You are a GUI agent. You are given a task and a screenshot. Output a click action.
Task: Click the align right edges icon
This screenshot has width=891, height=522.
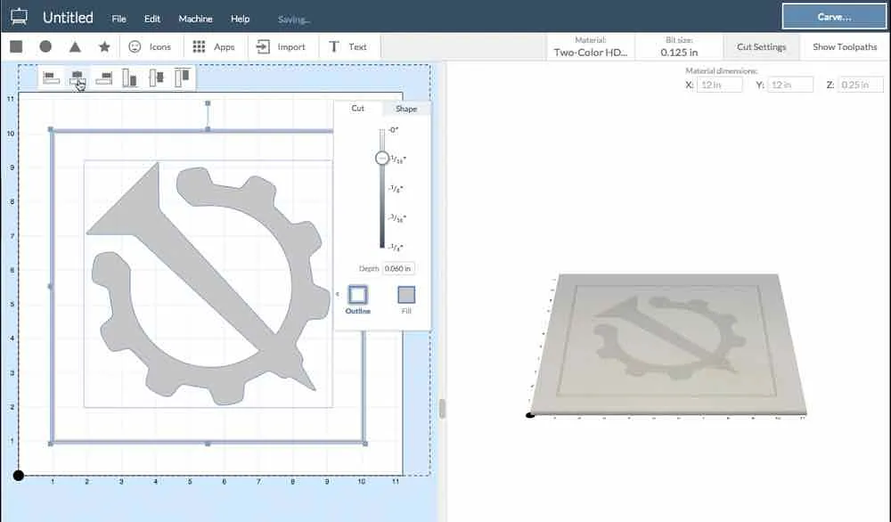(104, 78)
